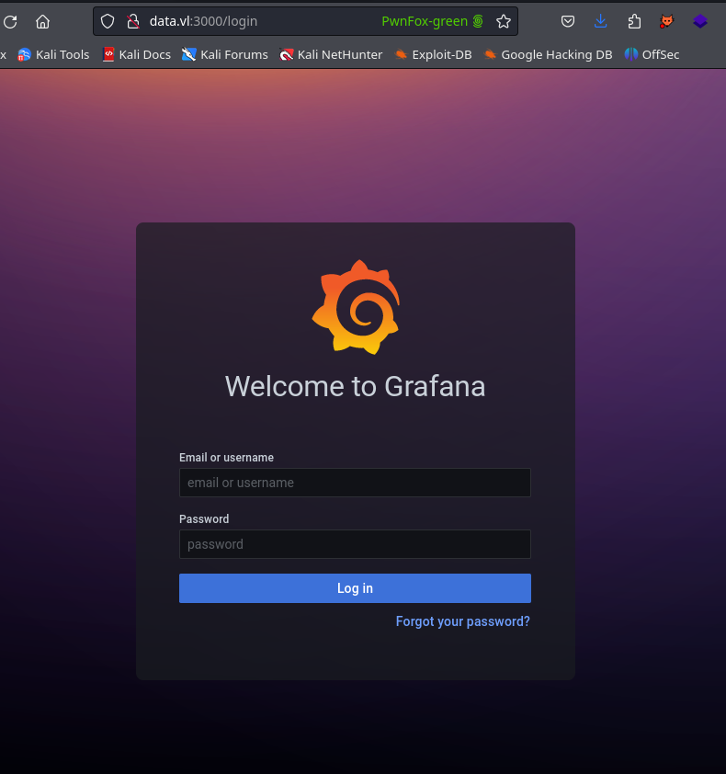The width and height of the screenshot is (726, 774).
Task: Click the 'Password' field label
Action: [204, 518]
